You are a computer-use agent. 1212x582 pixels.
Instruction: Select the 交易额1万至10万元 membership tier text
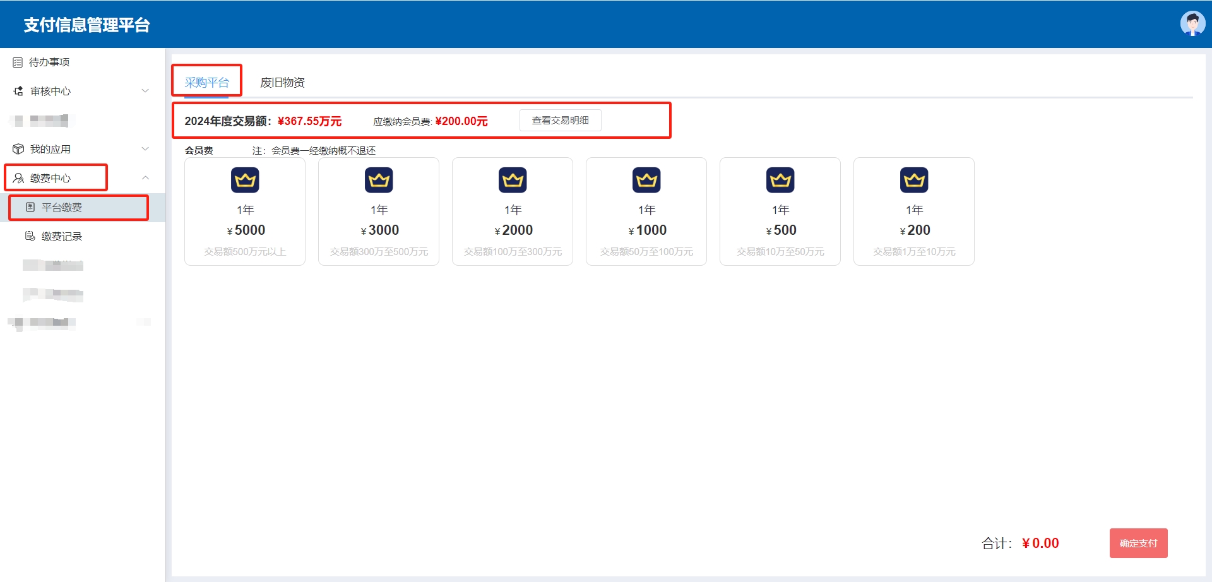click(914, 252)
